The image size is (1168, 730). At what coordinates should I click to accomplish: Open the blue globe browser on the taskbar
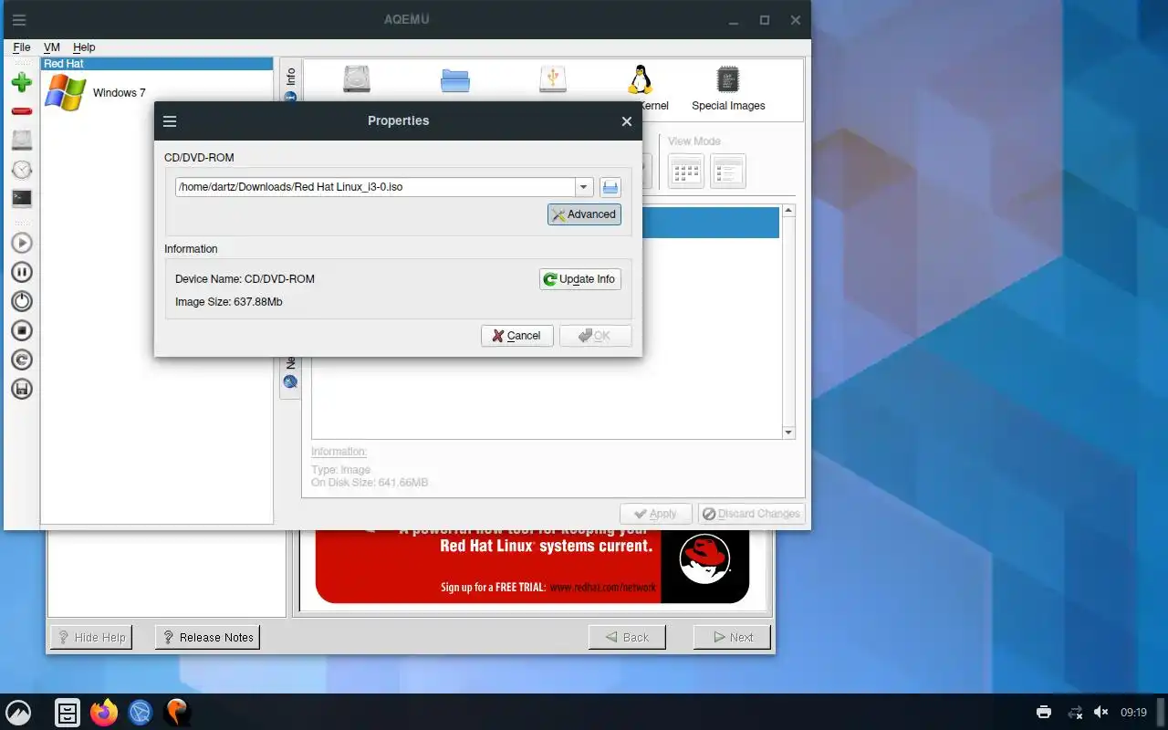pyautogui.click(x=140, y=713)
